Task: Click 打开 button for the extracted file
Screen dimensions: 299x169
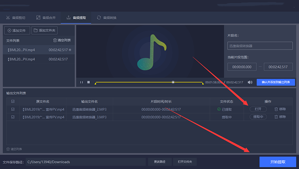Action: 258,109
